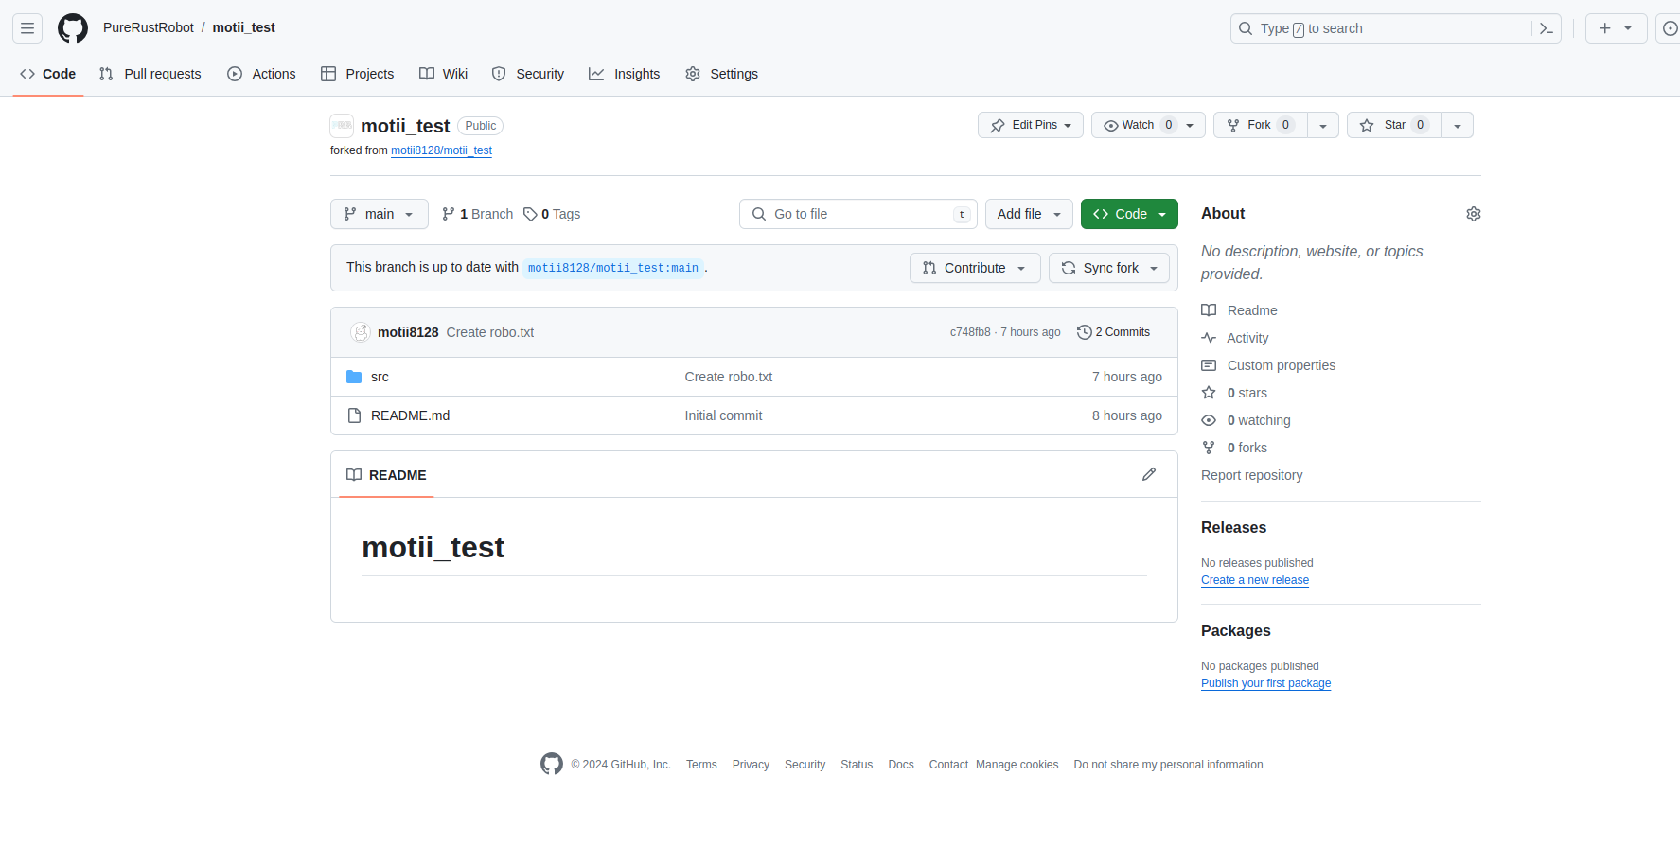Open the README.md file
1680x848 pixels.
tap(410, 415)
